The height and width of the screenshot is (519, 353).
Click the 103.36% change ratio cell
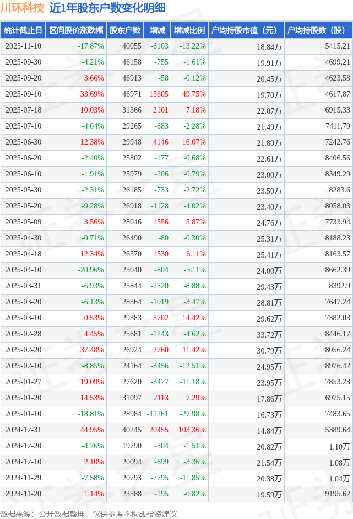(x=192, y=430)
